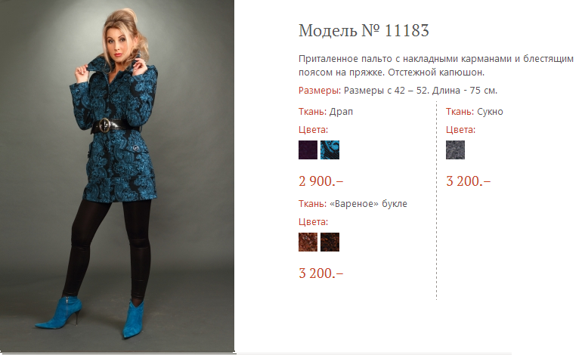Choose the dark brown букле swatch

(330, 242)
